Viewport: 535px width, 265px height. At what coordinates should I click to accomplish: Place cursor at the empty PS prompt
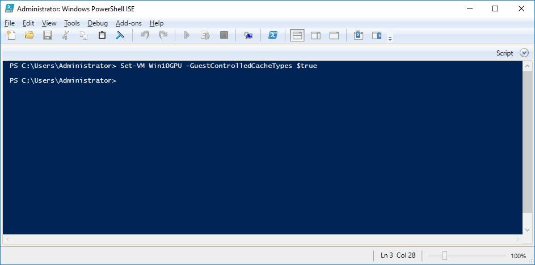click(119, 81)
